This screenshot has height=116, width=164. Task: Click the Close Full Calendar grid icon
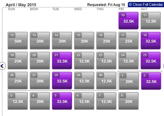pyautogui.click(x=130, y=5)
